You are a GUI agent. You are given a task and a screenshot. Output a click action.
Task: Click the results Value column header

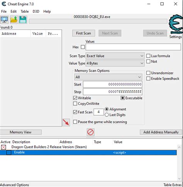point(38,34)
